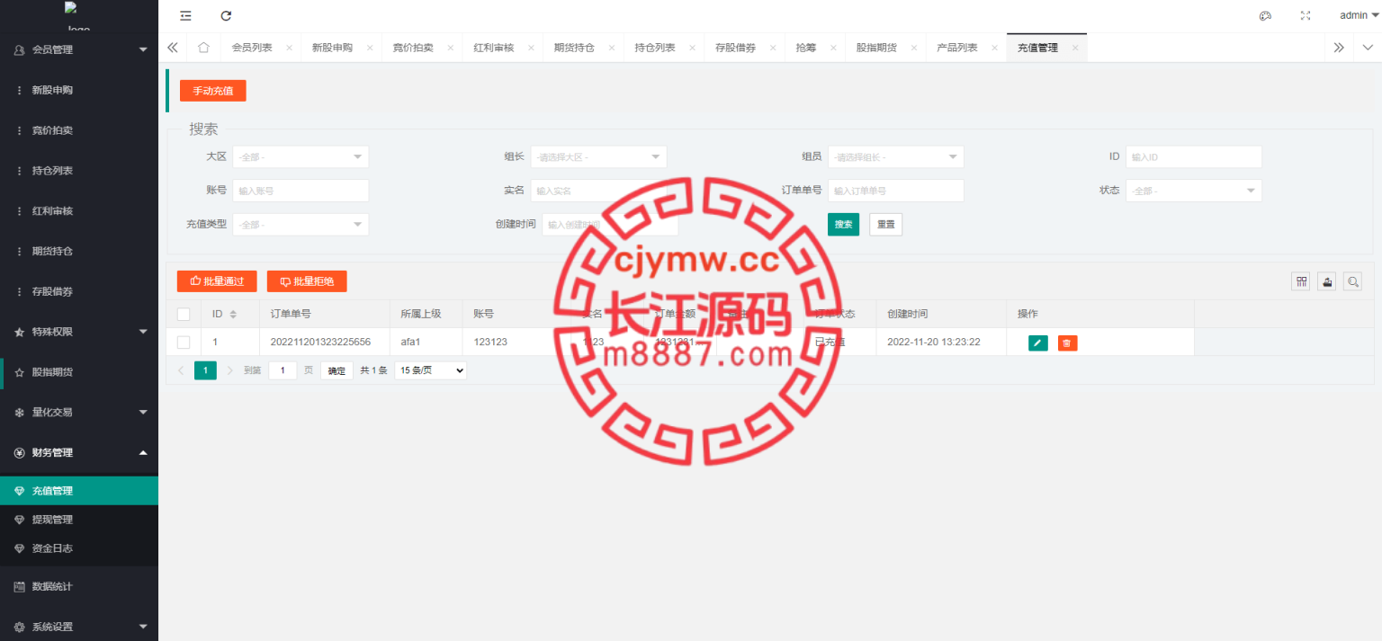Viewport: 1382px width, 641px height.
Task: Refresh the page with the reload icon
Action: [226, 15]
